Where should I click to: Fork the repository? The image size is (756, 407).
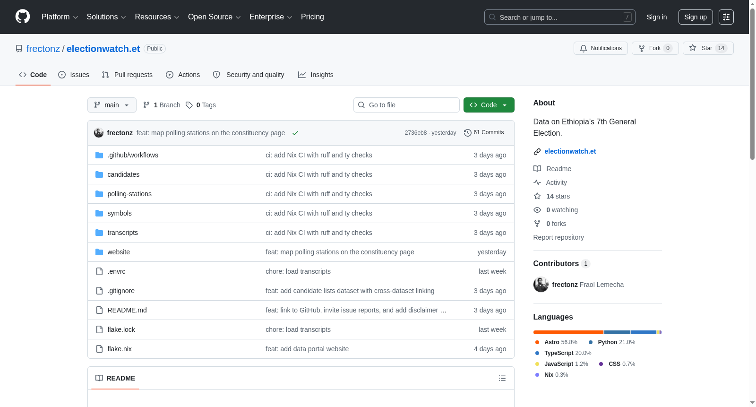coord(655,48)
